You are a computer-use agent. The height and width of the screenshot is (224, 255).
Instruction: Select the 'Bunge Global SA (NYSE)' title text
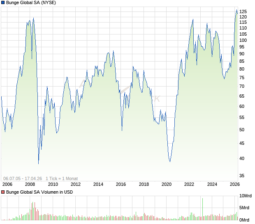pos(31,2)
